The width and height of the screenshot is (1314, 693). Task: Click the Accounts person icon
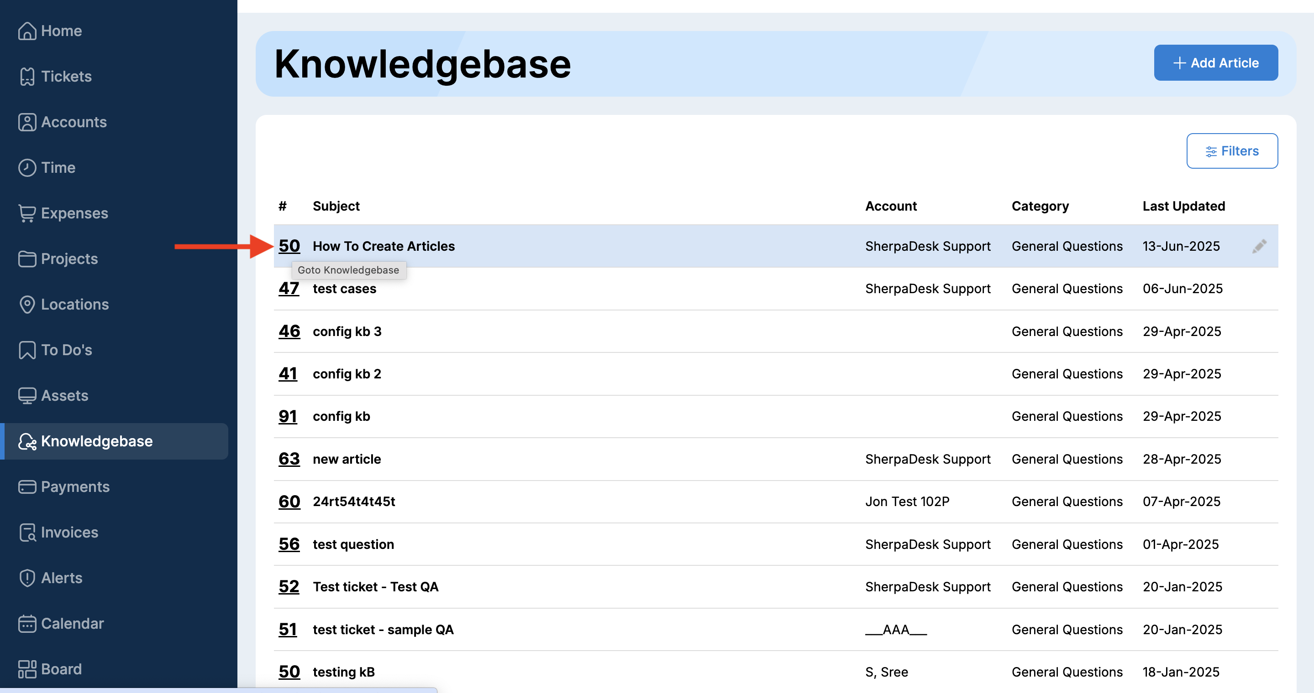tap(27, 122)
